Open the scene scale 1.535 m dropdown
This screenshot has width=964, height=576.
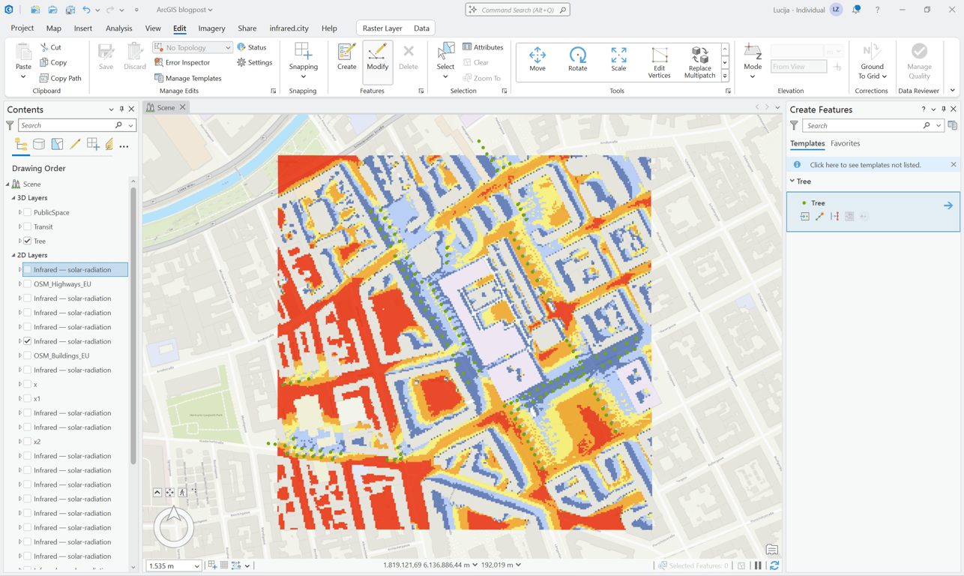coord(196,566)
